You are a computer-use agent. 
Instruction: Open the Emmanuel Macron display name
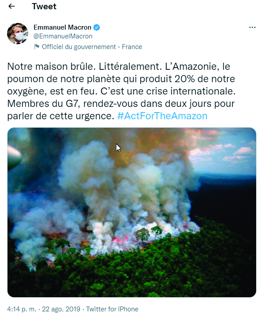click(62, 27)
